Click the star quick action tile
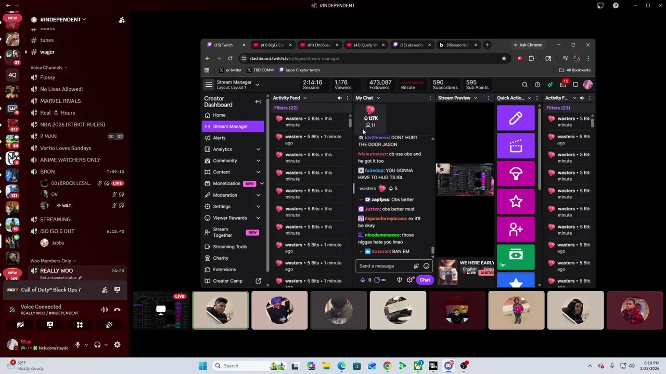The image size is (666, 374). 516,201
